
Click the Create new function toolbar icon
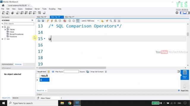tap(34, 13)
